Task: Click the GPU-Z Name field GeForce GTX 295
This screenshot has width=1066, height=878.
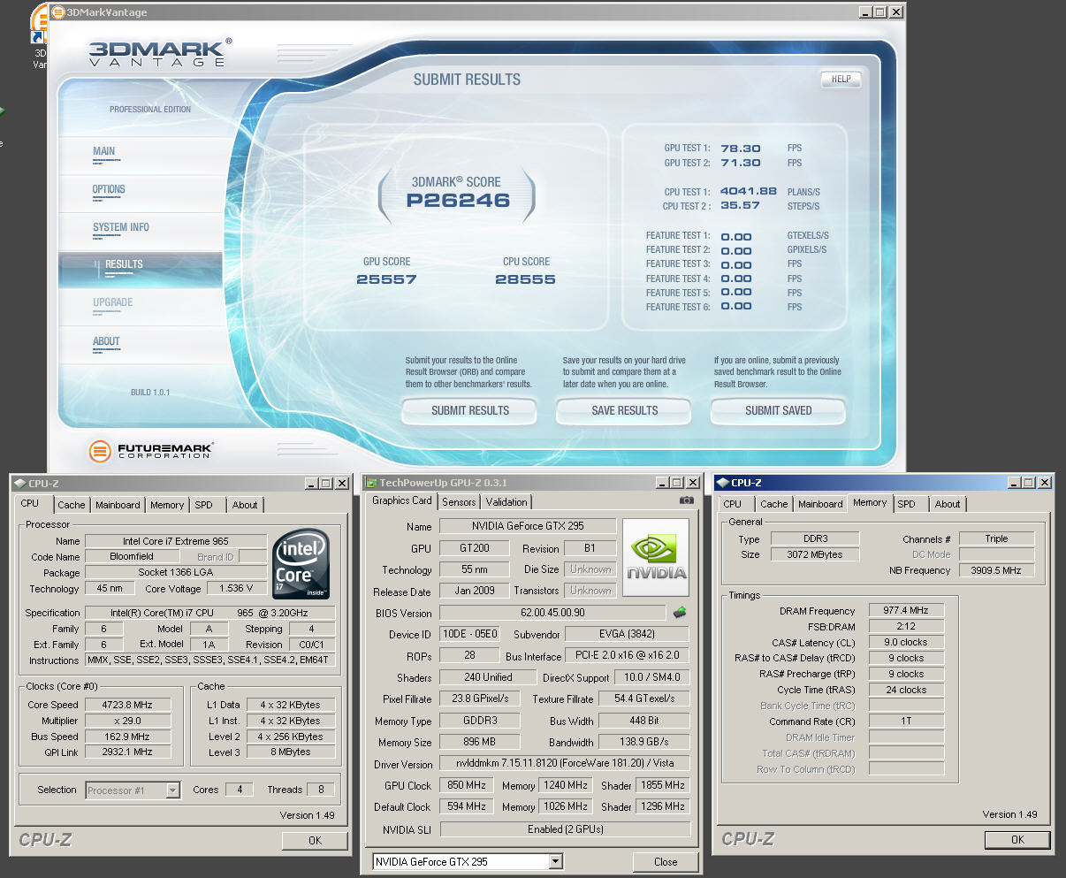Action: tap(528, 526)
